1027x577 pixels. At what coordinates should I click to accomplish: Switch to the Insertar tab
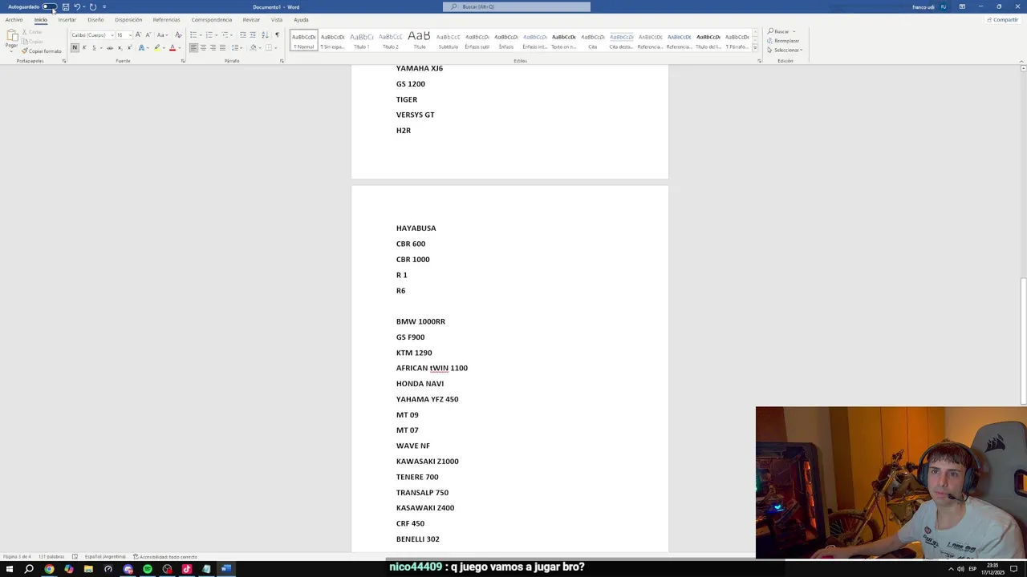pos(67,20)
